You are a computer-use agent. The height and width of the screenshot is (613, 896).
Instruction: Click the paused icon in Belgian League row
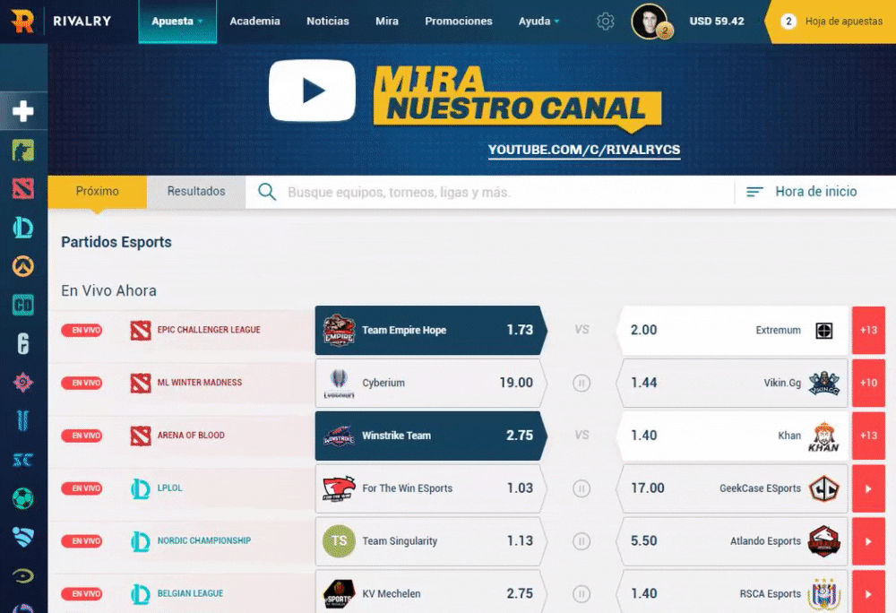[x=582, y=593]
